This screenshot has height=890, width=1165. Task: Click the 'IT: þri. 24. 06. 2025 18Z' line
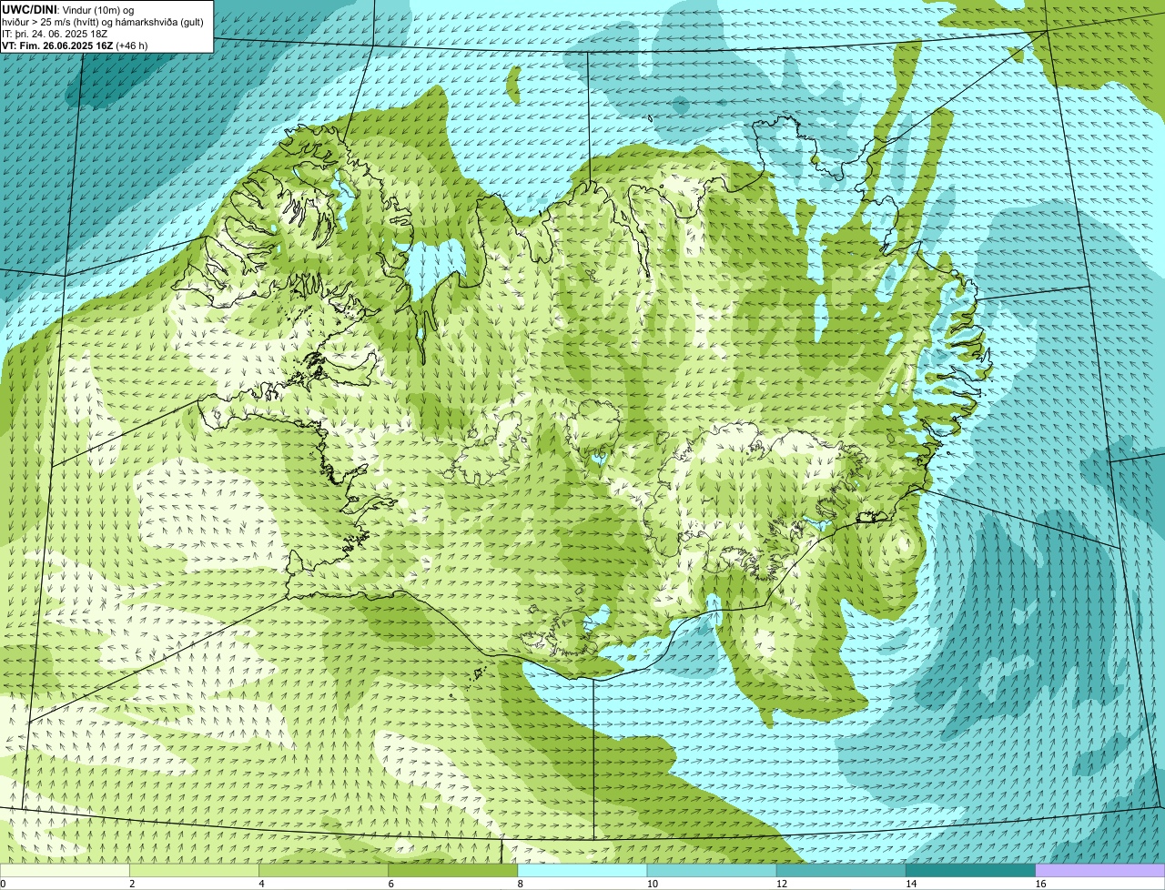click(x=55, y=34)
